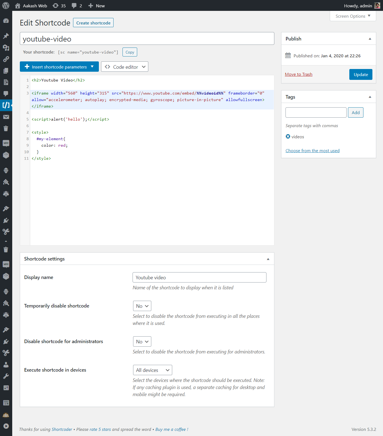Open the New content menu
The width and height of the screenshot is (383, 436).
coord(97,6)
